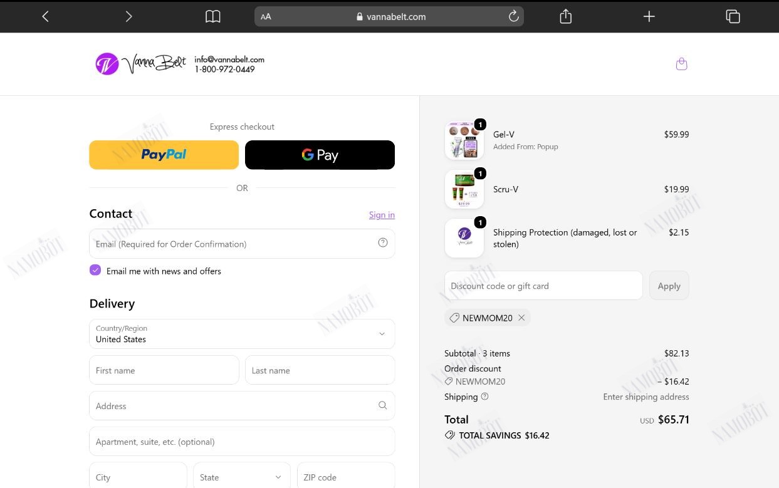Click the Apartment, suite, etc. field

[x=242, y=442]
